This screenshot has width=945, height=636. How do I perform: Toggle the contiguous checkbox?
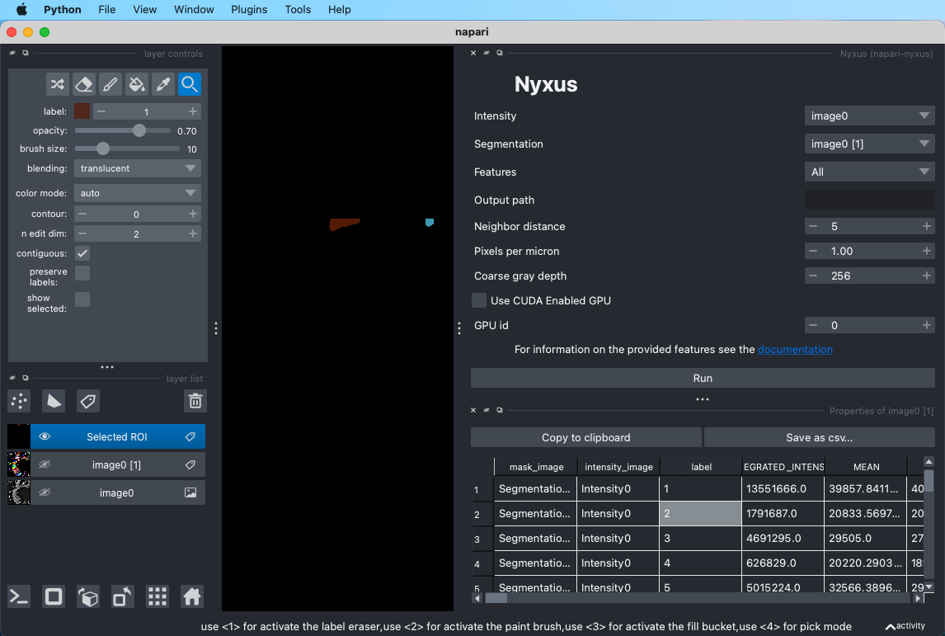(x=82, y=253)
